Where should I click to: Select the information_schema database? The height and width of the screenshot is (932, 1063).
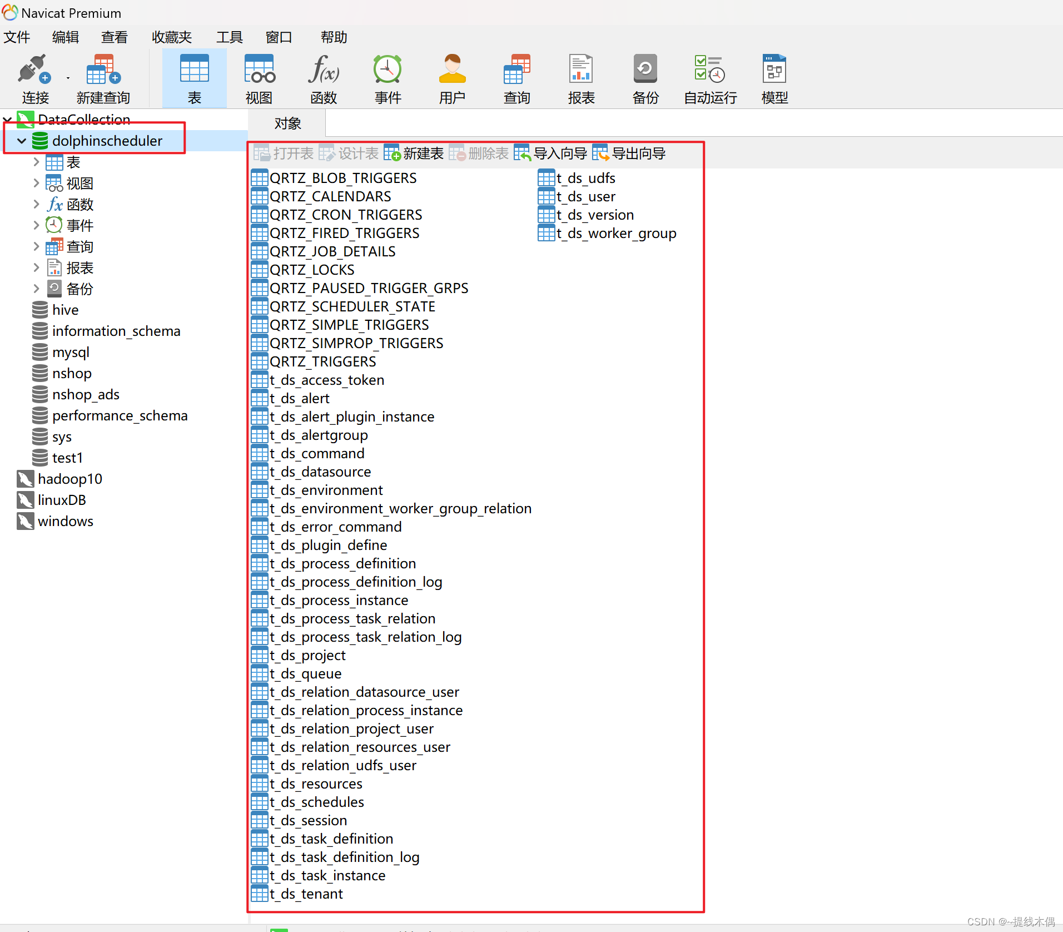tap(116, 331)
